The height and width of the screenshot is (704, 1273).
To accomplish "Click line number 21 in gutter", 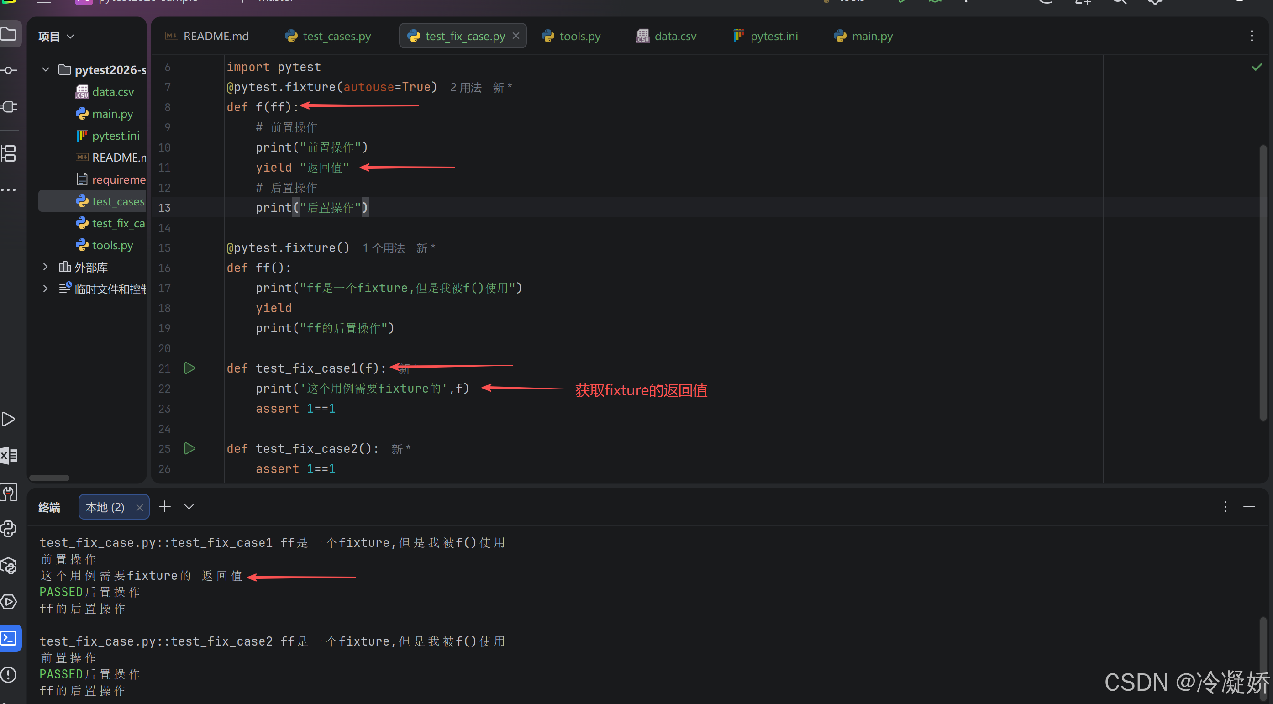I will click(x=164, y=368).
